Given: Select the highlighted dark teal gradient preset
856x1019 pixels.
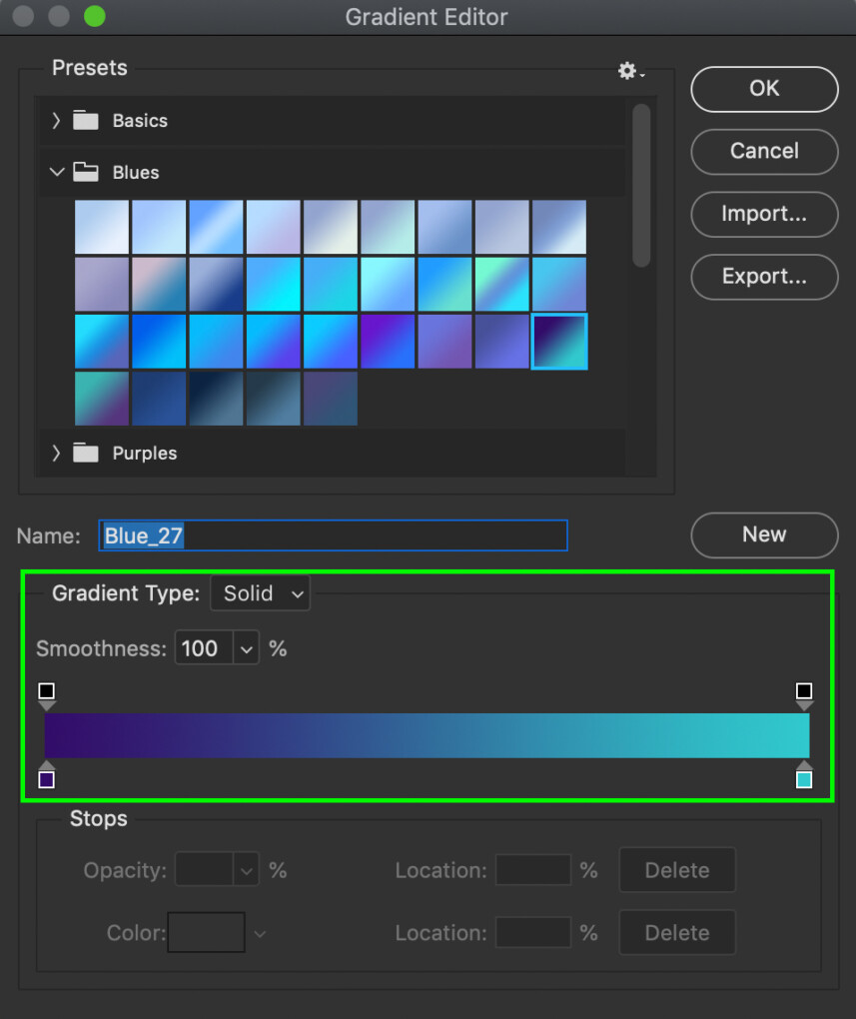Looking at the screenshot, I should pyautogui.click(x=559, y=342).
